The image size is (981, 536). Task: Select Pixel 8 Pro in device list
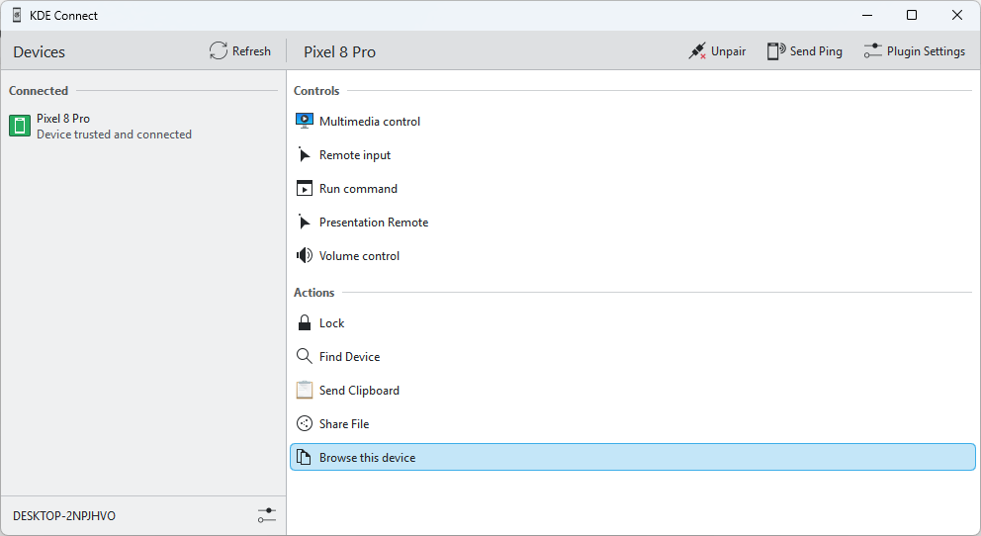click(114, 126)
